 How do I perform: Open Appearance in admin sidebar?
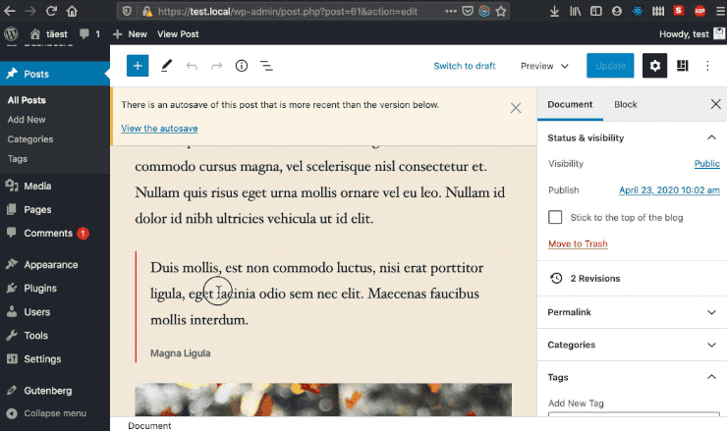click(55, 265)
